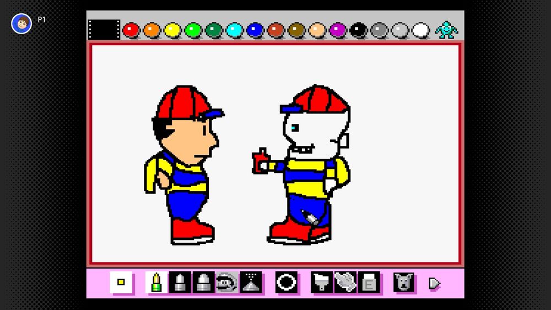Click the yellow square pen-size icon
Screen dimensions: 551x310
click(121, 282)
